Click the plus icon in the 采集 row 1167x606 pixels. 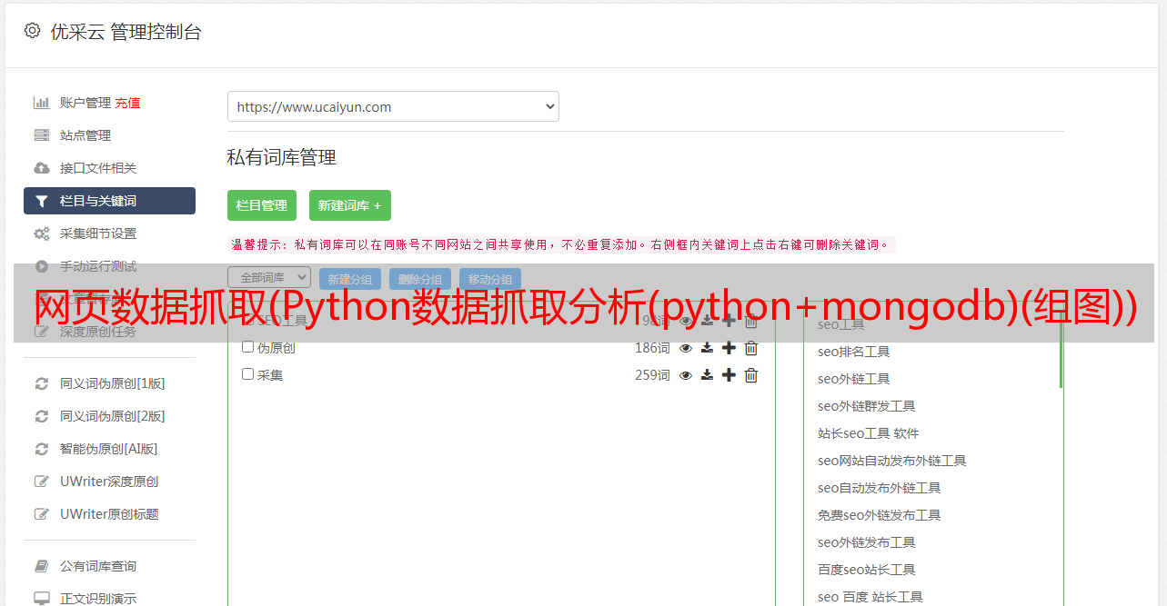pyautogui.click(x=729, y=375)
